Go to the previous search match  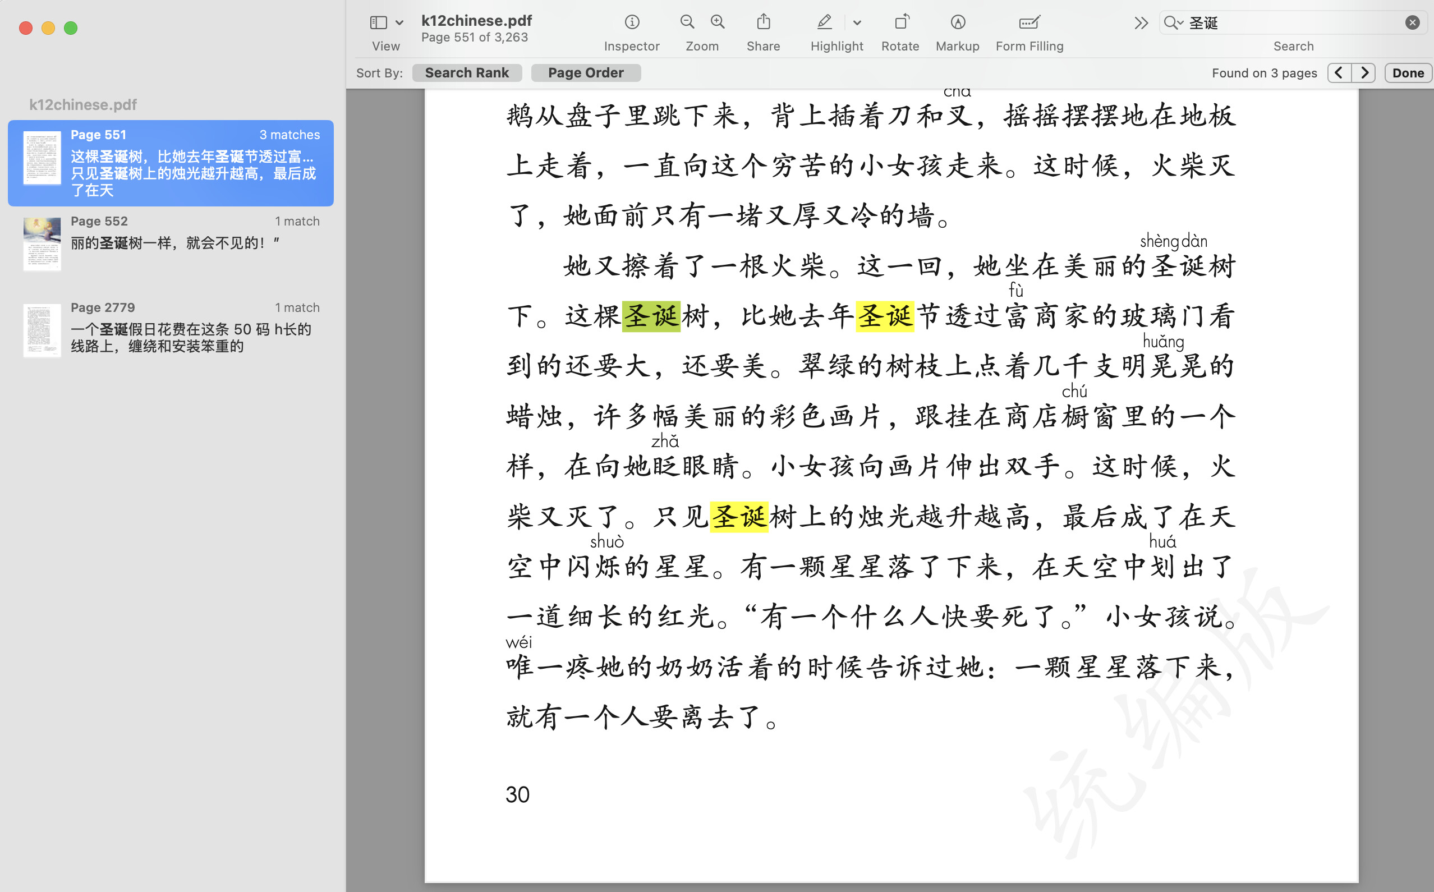1339,72
